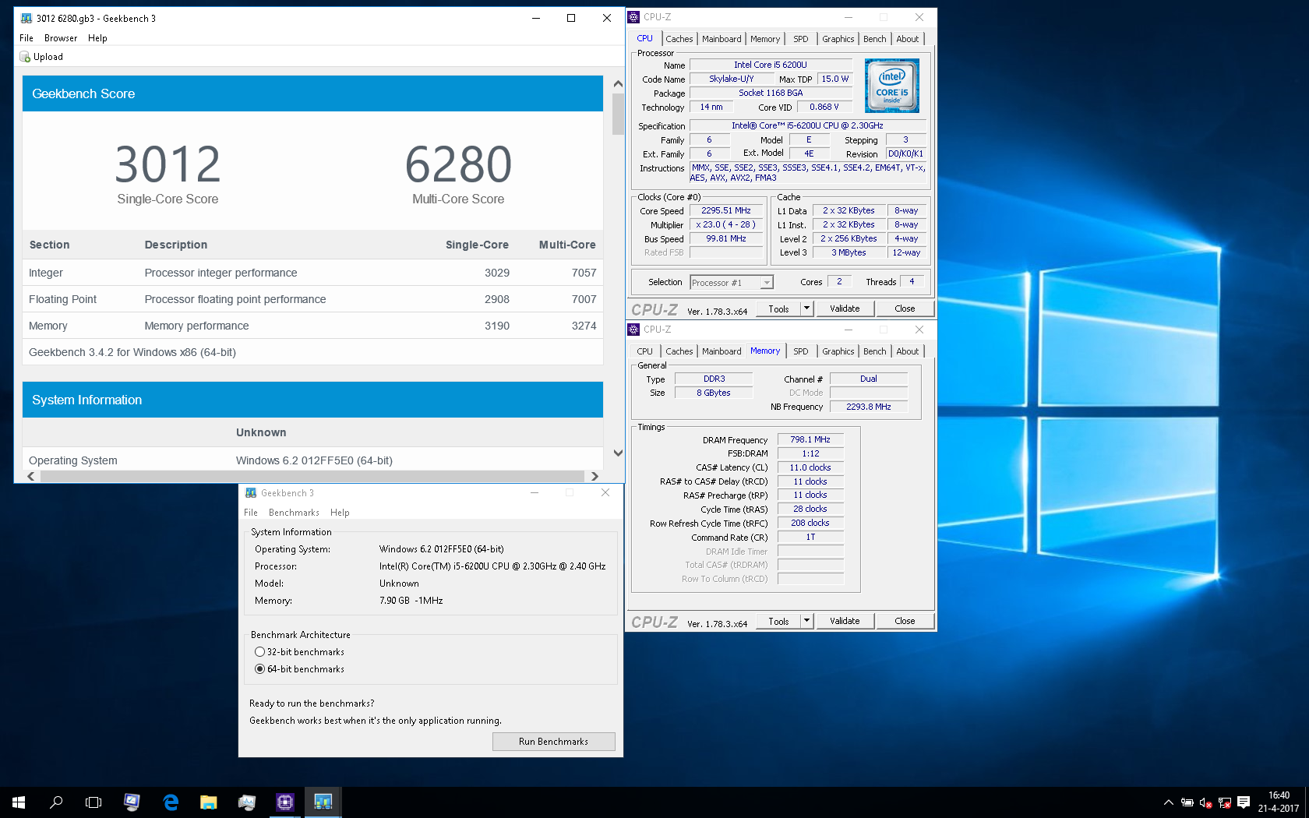Switch to CPU tab in lower CPU-Z
This screenshot has height=818, width=1309.
click(x=644, y=351)
